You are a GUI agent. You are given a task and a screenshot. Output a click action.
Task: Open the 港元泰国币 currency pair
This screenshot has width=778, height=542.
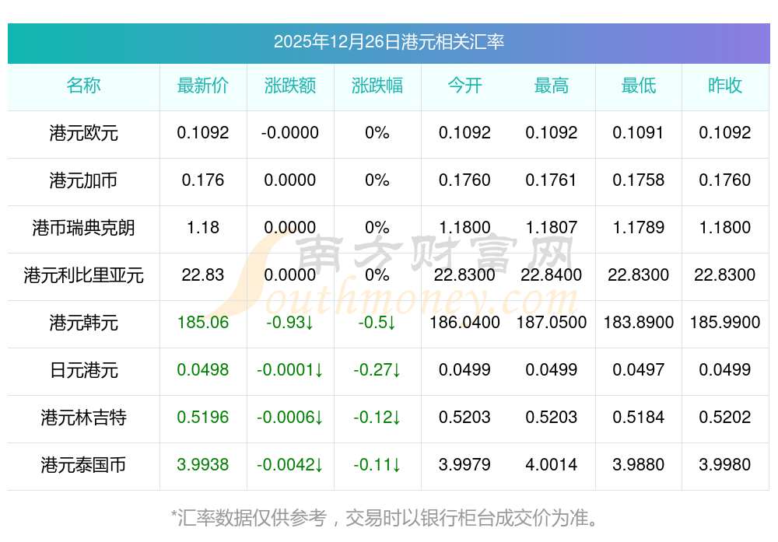coord(83,465)
